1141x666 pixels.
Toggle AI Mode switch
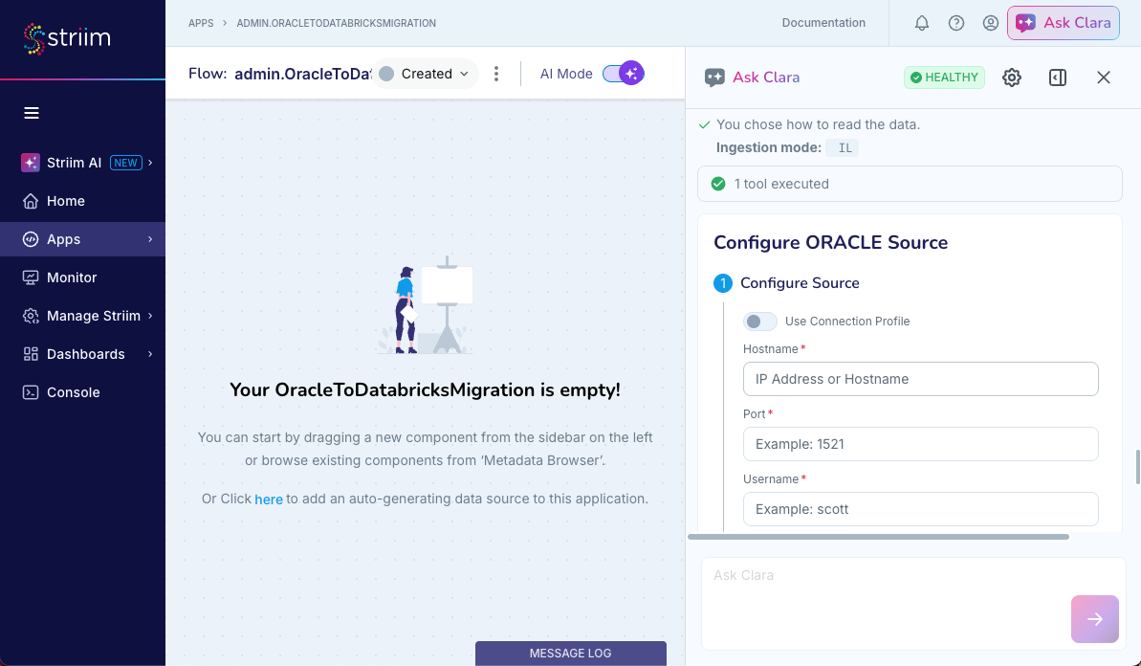tap(624, 74)
